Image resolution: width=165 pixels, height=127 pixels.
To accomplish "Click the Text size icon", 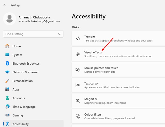I will pos(78,39).
